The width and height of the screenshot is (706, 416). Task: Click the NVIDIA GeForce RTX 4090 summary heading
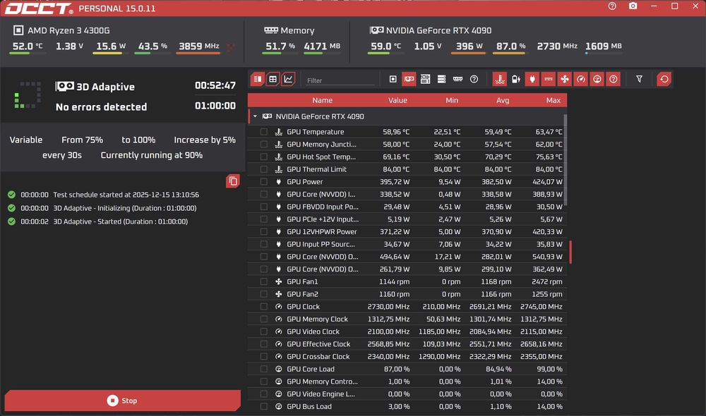[438, 30]
